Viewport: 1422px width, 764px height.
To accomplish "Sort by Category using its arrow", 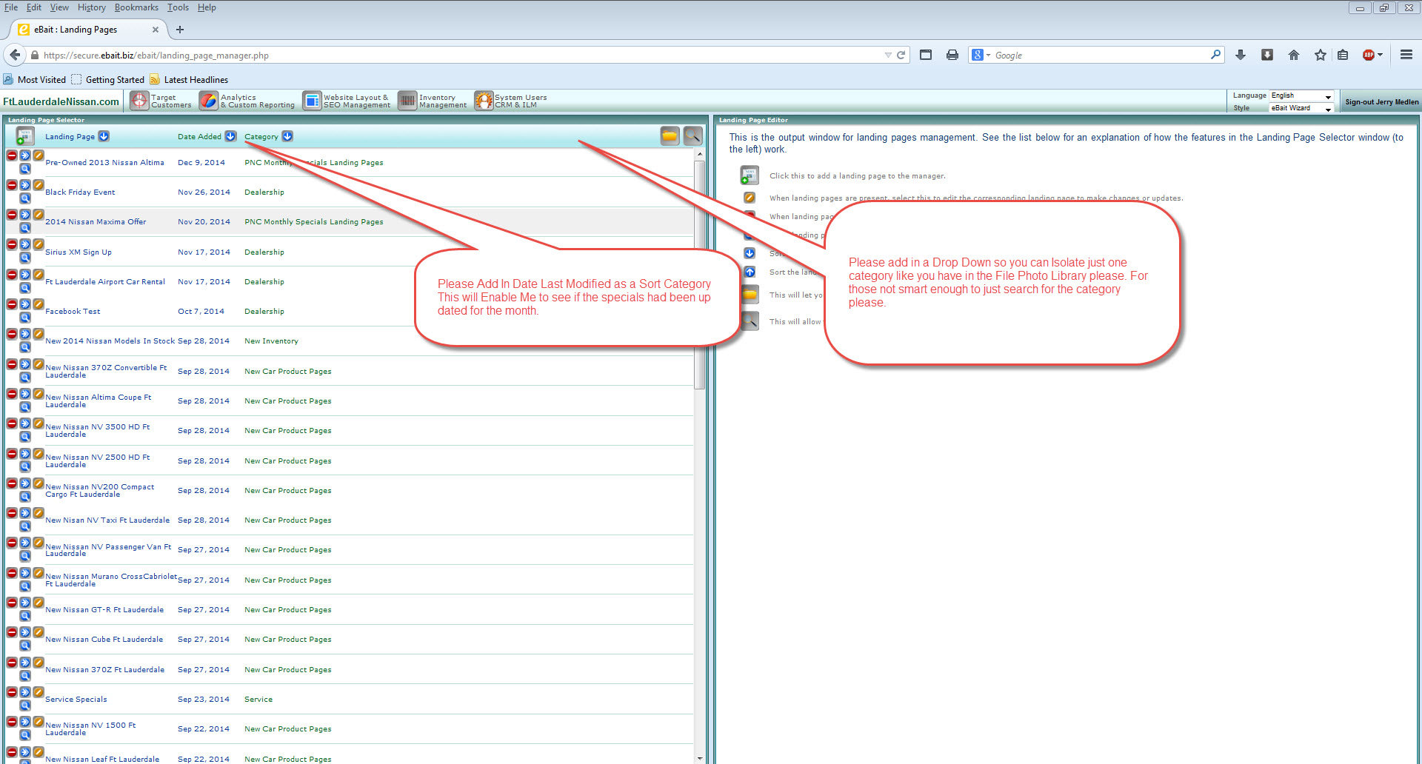I will (x=287, y=136).
